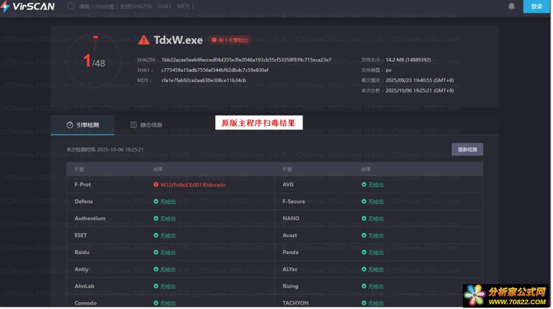553x309 pixels.
Task: Click the file size 14.2 MB value
Action: (408, 60)
